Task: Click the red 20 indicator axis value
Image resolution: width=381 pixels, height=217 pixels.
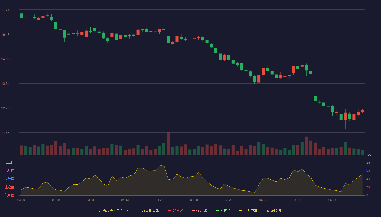Action: point(368,187)
